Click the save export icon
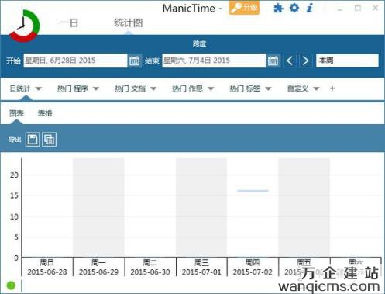Screen dimensions: 385x294 [33, 140]
